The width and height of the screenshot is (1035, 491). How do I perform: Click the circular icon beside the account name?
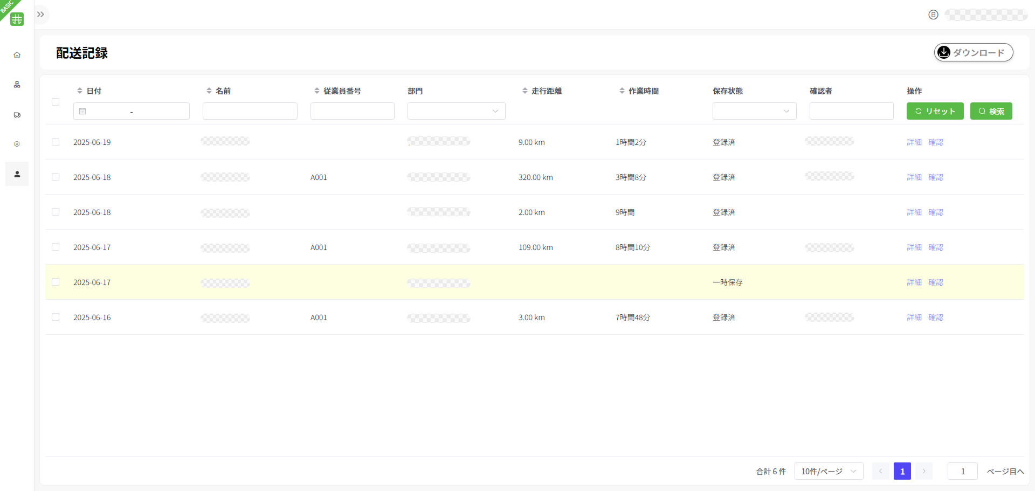[x=933, y=15]
